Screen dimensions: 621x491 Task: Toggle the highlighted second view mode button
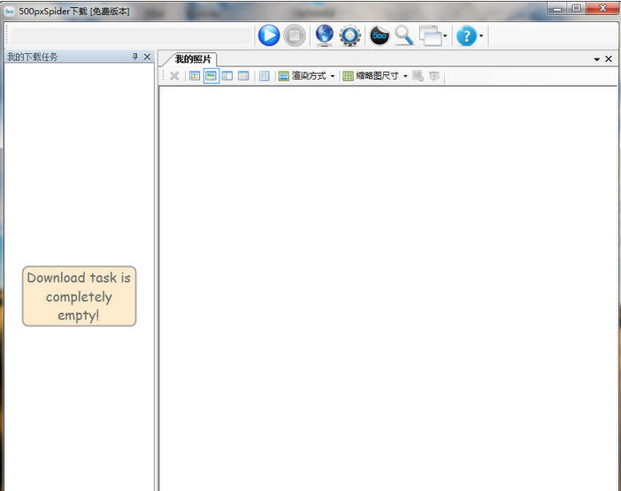(x=211, y=76)
